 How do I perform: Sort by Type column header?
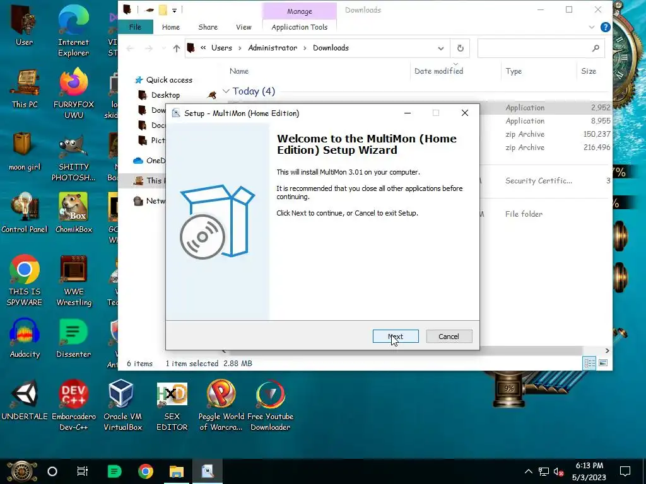[514, 71]
